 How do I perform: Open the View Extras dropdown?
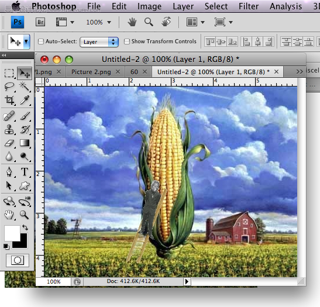72,22
